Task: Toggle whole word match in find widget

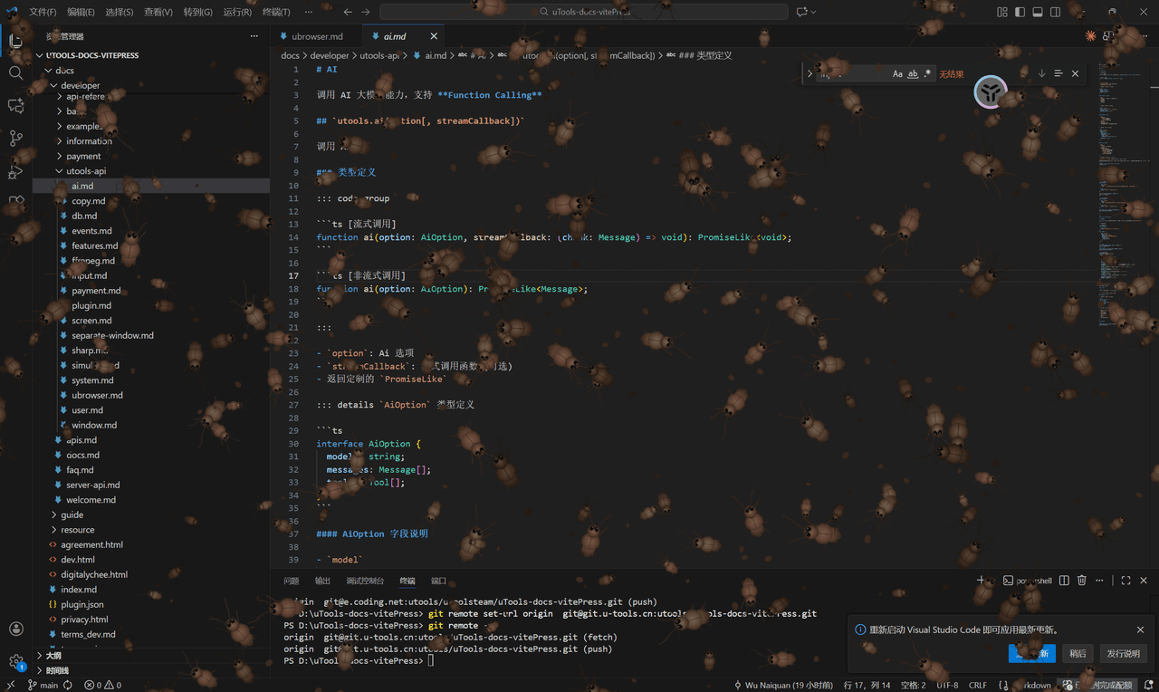Action: pos(913,74)
